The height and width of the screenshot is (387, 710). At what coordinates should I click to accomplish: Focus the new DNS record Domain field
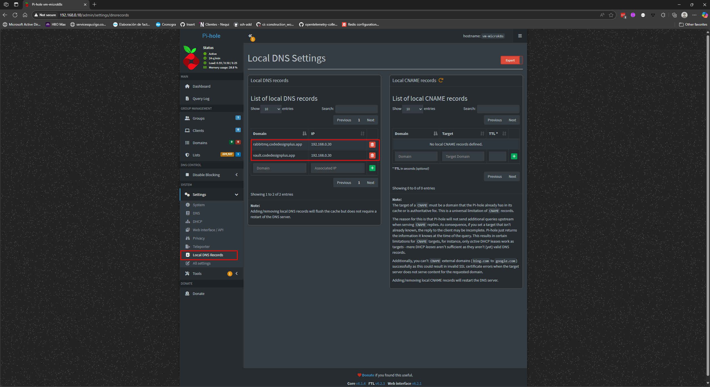(x=280, y=168)
